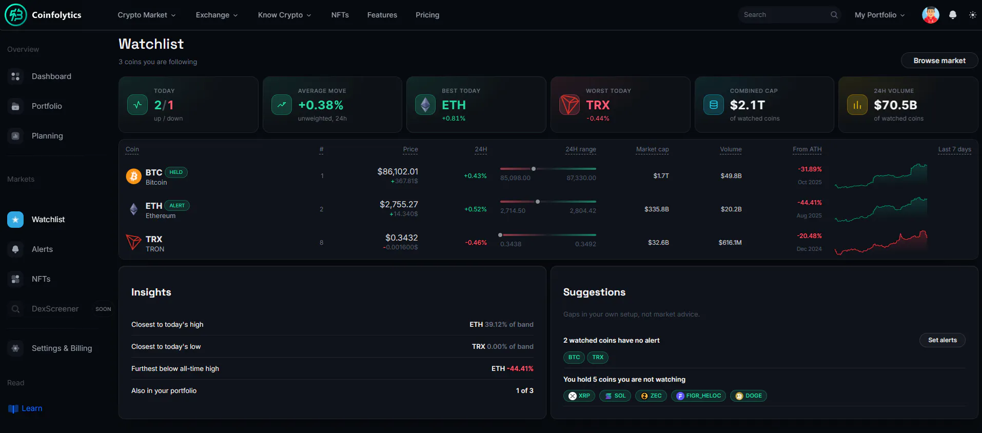Select Watchlist in the sidebar
982x433 pixels.
[x=48, y=220]
